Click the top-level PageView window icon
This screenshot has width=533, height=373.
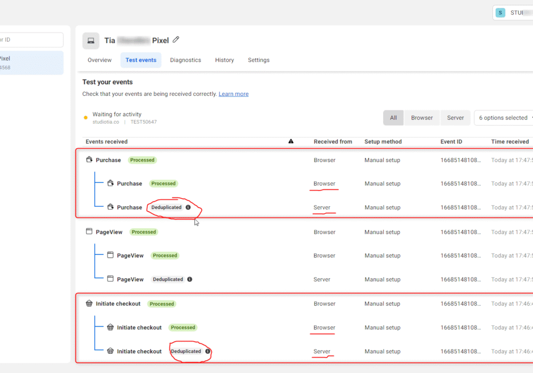(x=89, y=231)
